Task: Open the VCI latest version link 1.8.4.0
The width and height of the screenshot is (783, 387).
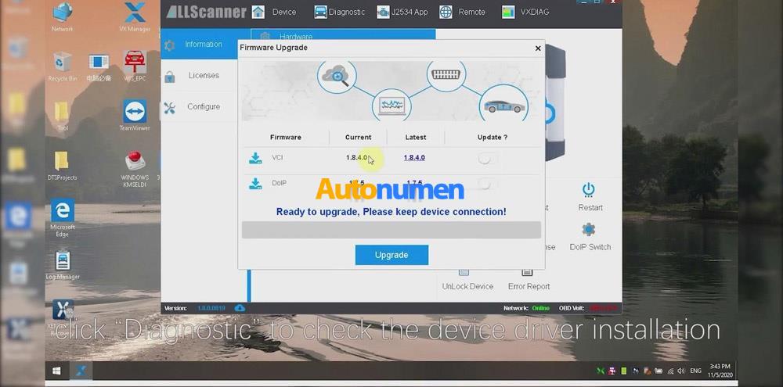Action: pos(414,158)
